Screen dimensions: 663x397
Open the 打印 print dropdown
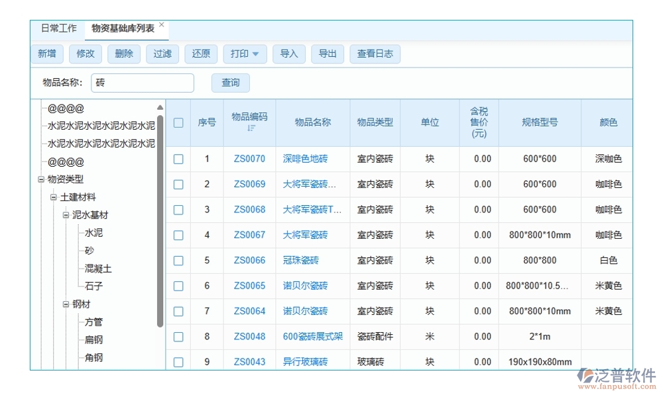tap(245, 54)
